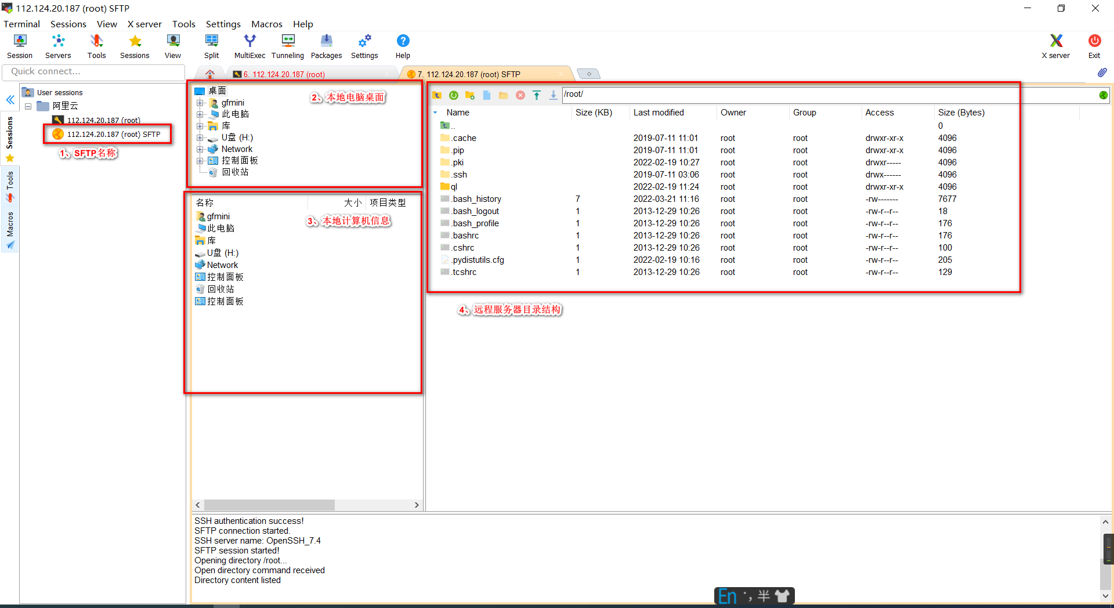Collapse the left sessions sidebar

pyautogui.click(x=10, y=100)
